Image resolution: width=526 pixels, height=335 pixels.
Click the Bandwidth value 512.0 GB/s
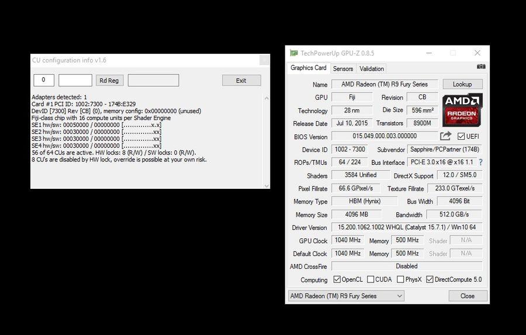click(454, 214)
